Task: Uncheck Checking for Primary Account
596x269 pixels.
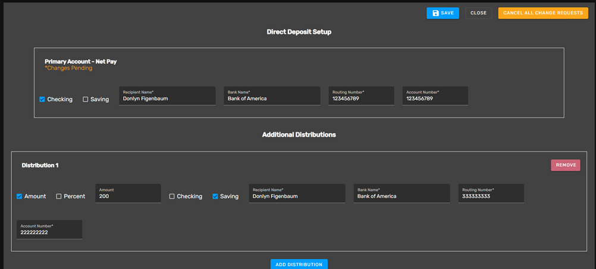Action: click(x=42, y=99)
